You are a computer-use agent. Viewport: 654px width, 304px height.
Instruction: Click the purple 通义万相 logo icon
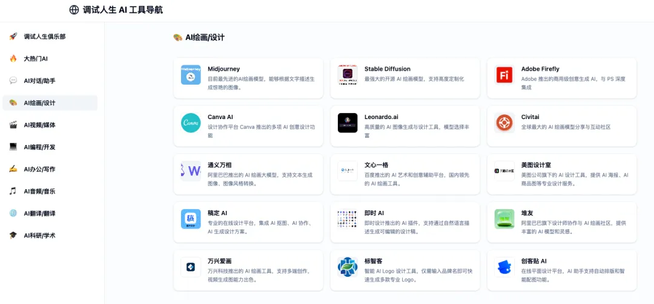[191, 171]
